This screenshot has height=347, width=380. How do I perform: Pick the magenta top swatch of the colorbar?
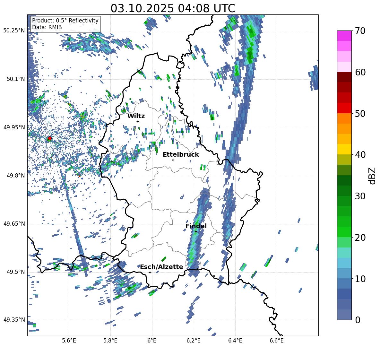pyautogui.click(x=344, y=36)
